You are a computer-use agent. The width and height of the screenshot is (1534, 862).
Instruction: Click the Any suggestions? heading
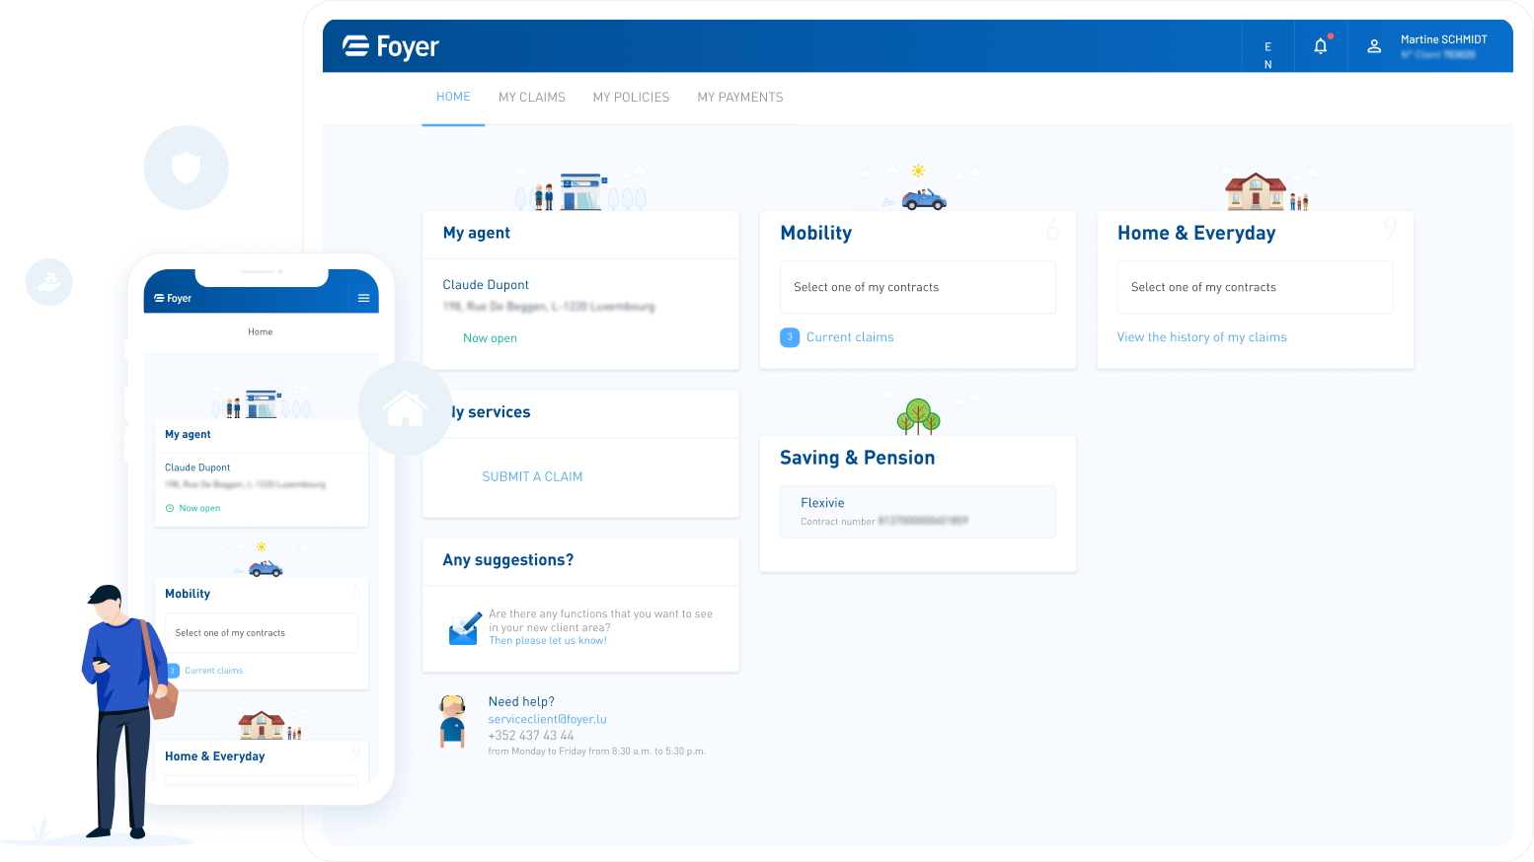508,560
